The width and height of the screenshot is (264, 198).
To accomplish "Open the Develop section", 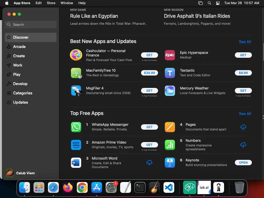I will click(x=31, y=84).
